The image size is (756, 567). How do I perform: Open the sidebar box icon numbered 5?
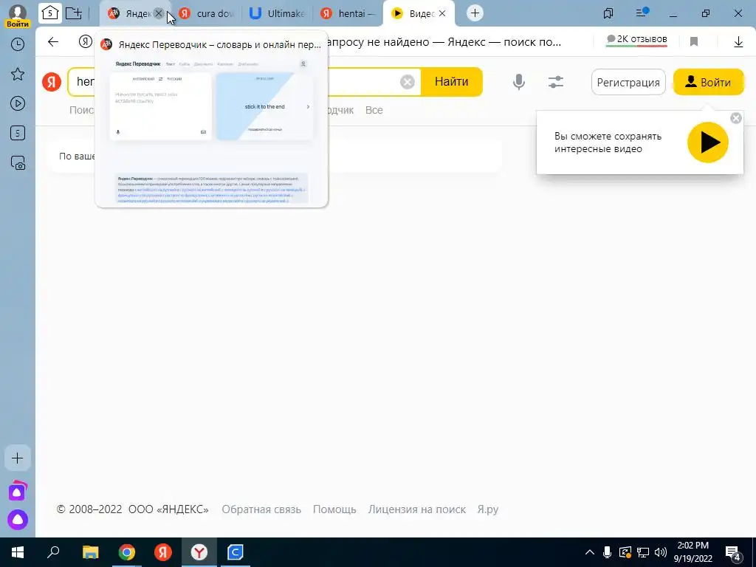18,133
